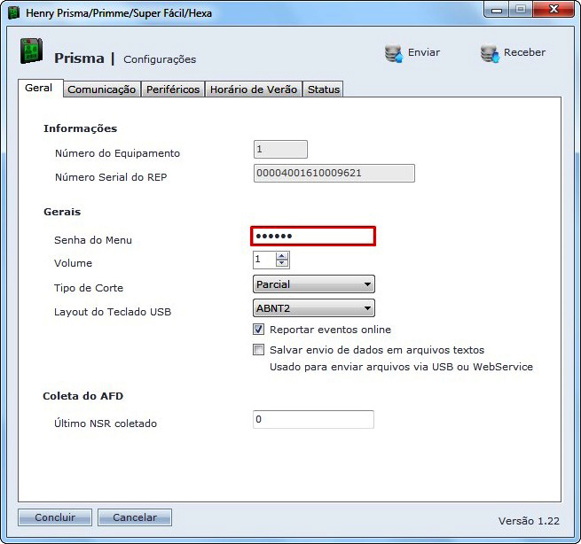Go to the Status tab
Screen dimensions: 581x544
tap(323, 89)
